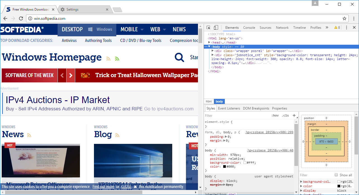The height and width of the screenshot is (195, 359).
Task: Show more DevTools tabs chevron
Action: click(x=327, y=28)
